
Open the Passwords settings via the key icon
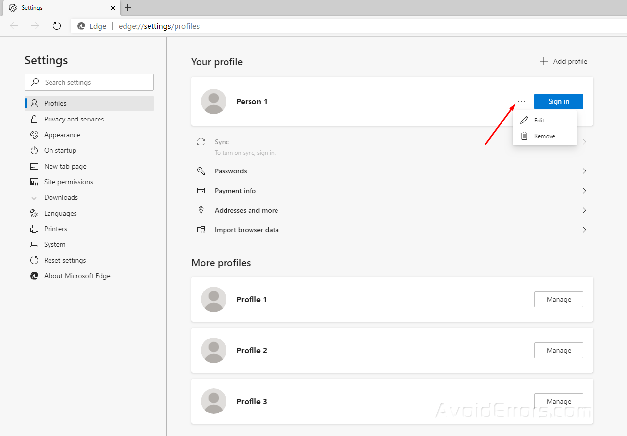(x=201, y=171)
